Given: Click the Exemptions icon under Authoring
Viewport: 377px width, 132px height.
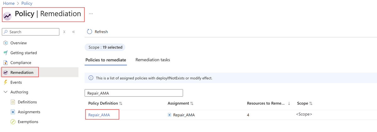Looking at the screenshot, I should pyautogui.click(x=13, y=122).
